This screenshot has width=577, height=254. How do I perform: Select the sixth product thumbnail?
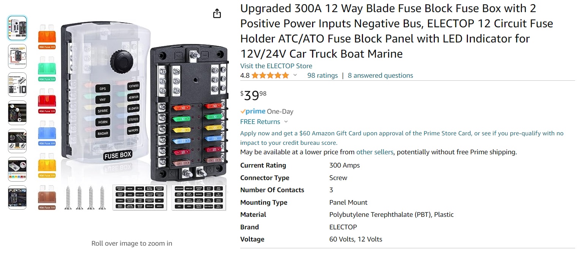click(17, 169)
